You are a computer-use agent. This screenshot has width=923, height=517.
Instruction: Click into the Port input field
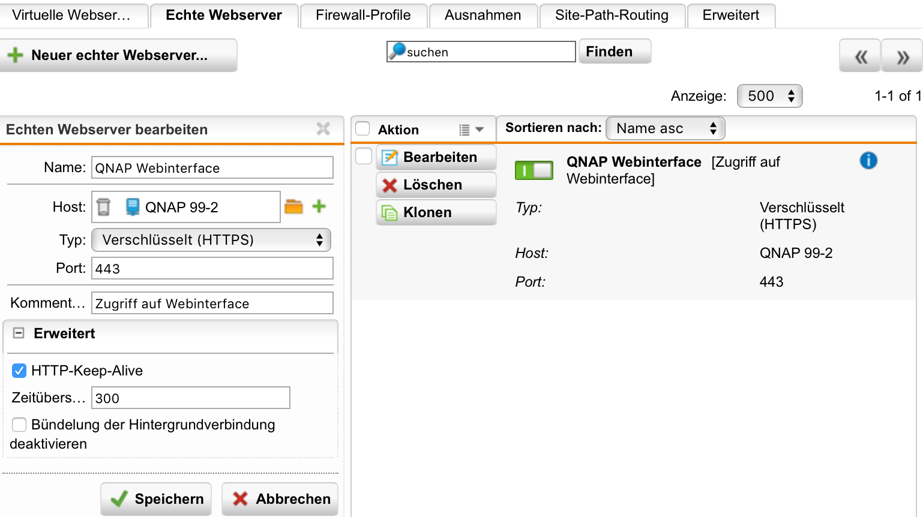(212, 269)
